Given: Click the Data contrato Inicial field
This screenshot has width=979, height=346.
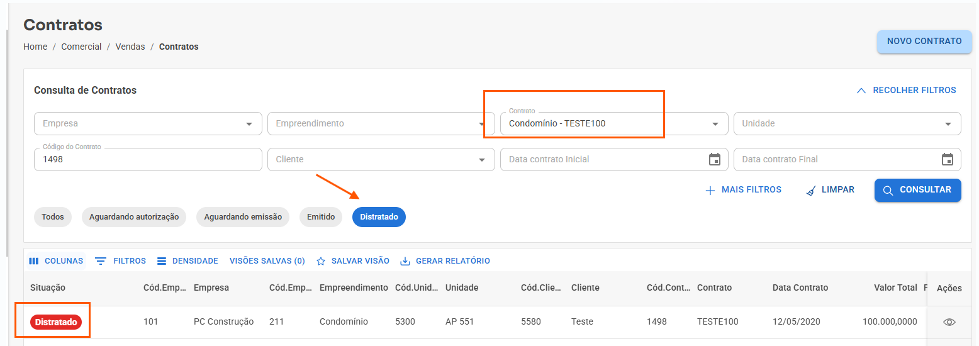Looking at the screenshot, I should tap(614, 159).
